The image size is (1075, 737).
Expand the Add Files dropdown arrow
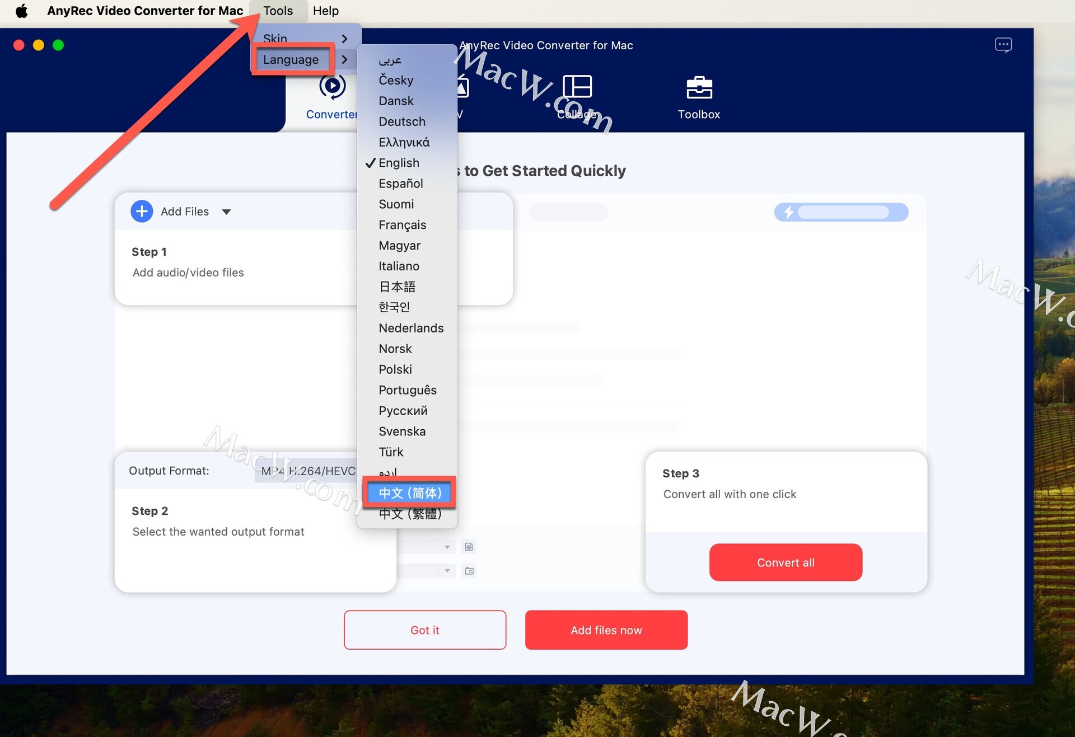(226, 212)
